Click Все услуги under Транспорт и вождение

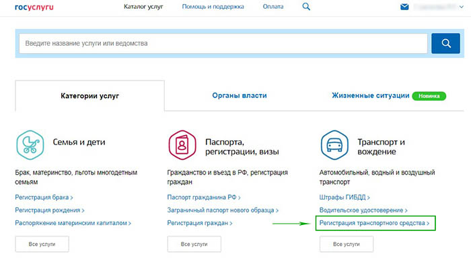(x=347, y=245)
